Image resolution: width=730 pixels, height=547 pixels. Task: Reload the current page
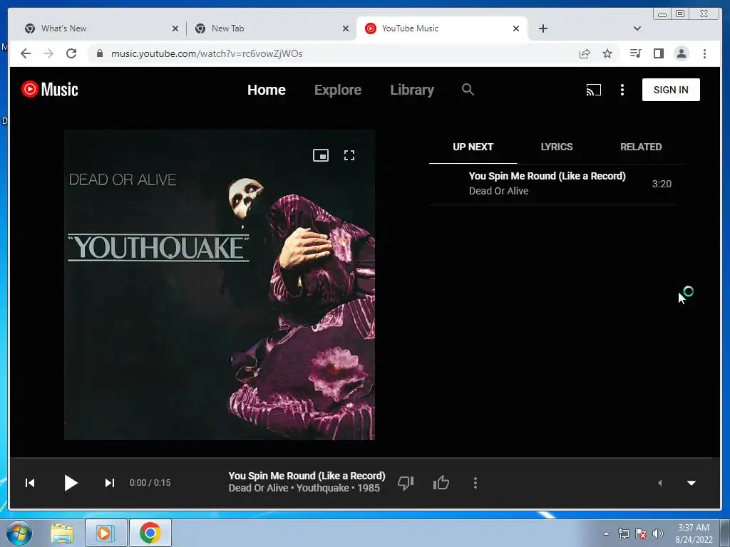tap(71, 53)
